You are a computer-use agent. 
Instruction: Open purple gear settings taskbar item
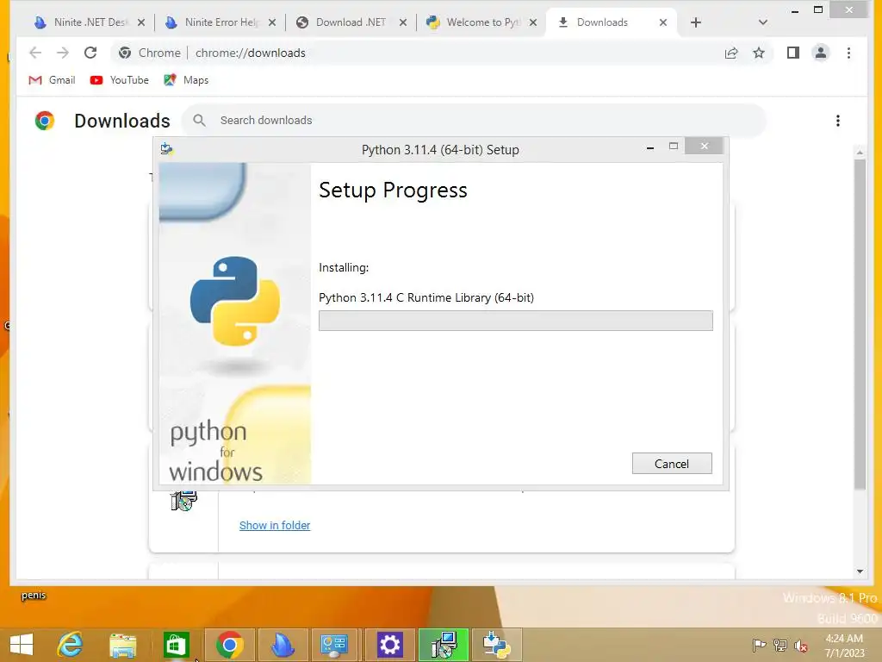coord(389,645)
